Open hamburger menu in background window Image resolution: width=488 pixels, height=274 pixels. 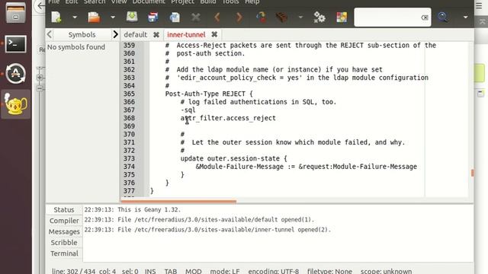point(479,5)
